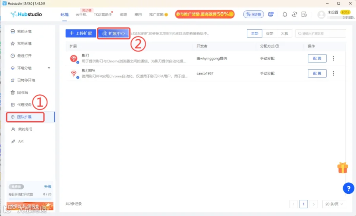Image resolution: width=356 pixels, height=216 pixels.
Task: Open the user avatar profile
Action: [x=321, y=15]
